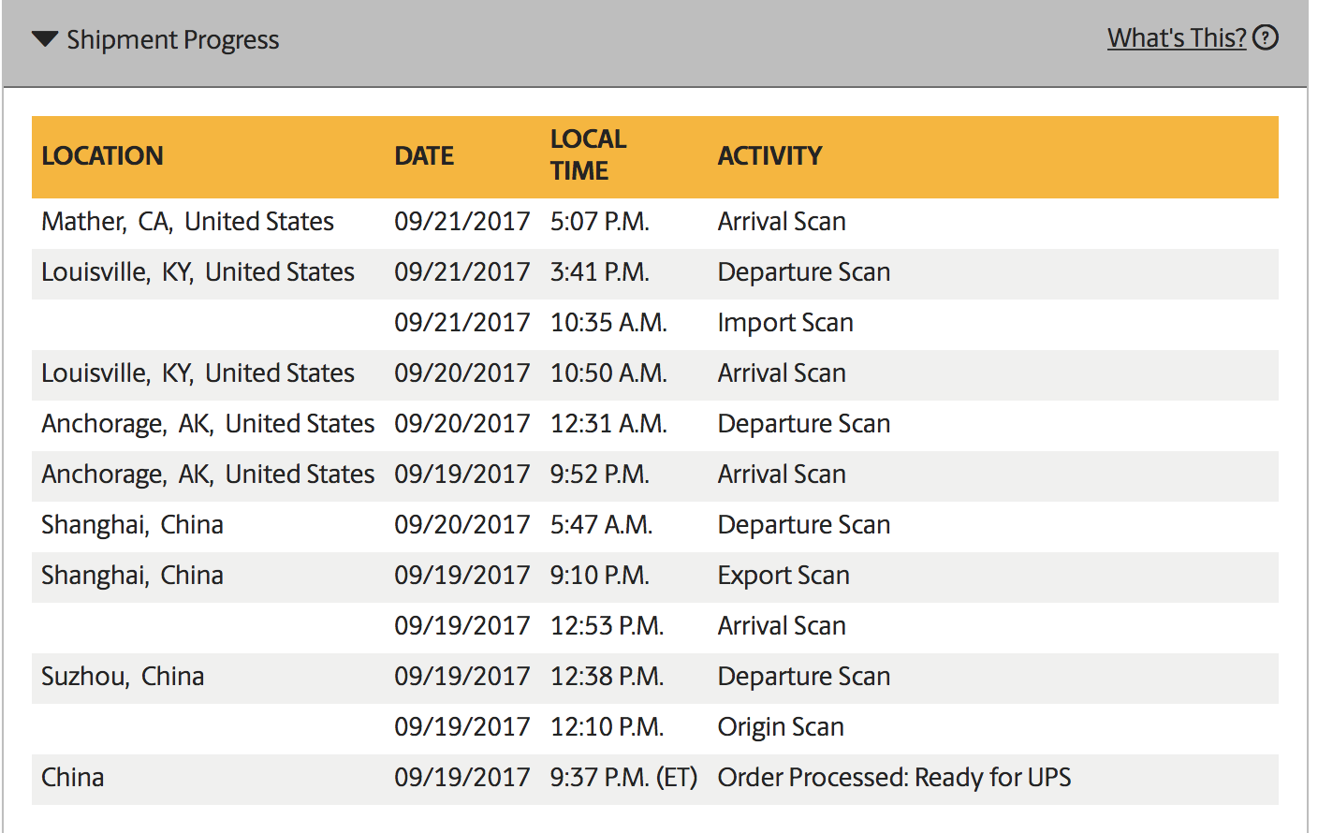Viewport: 1318px width, 833px height.
Task: Click the ACTIVITY column header
Action: click(x=769, y=155)
